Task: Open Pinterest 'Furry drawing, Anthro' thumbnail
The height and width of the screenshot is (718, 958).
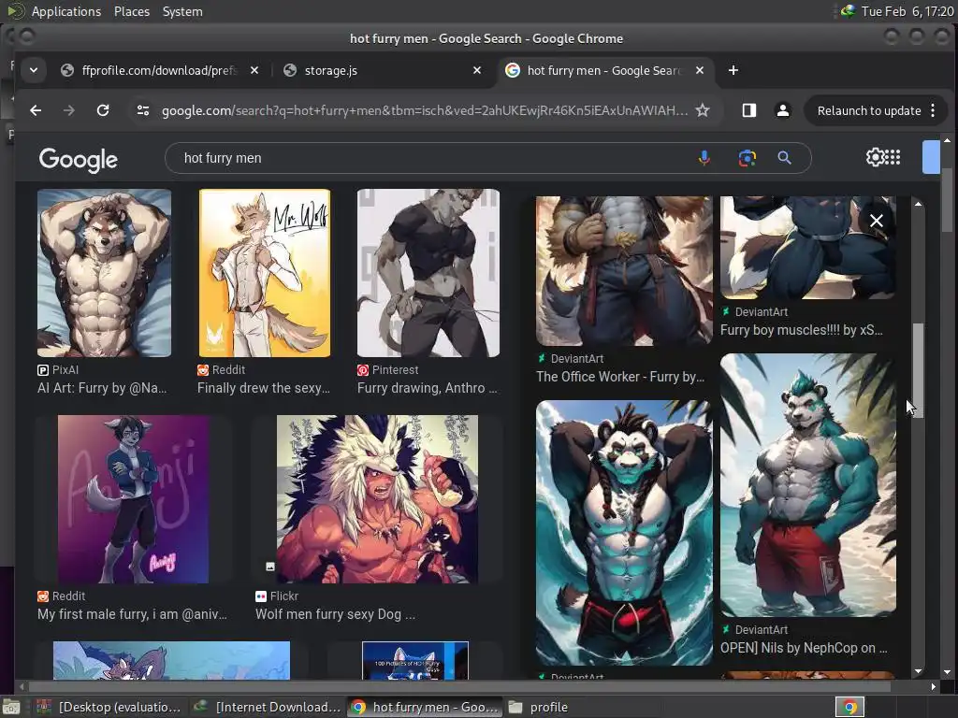Action: (x=428, y=273)
